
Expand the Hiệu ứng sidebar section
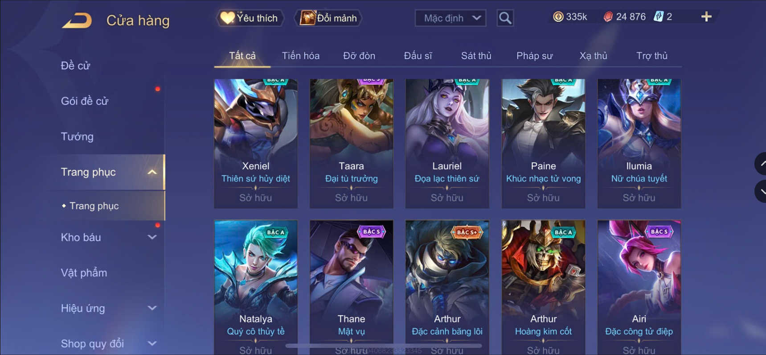coord(152,308)
